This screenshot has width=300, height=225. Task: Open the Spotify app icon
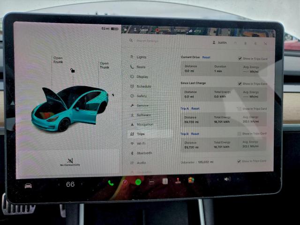[x=138, y=182]
